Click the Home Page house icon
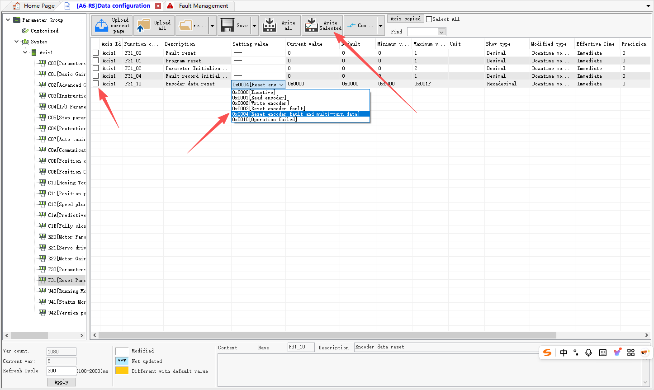The width and height of the screenshot is (654, 390). 16,6
